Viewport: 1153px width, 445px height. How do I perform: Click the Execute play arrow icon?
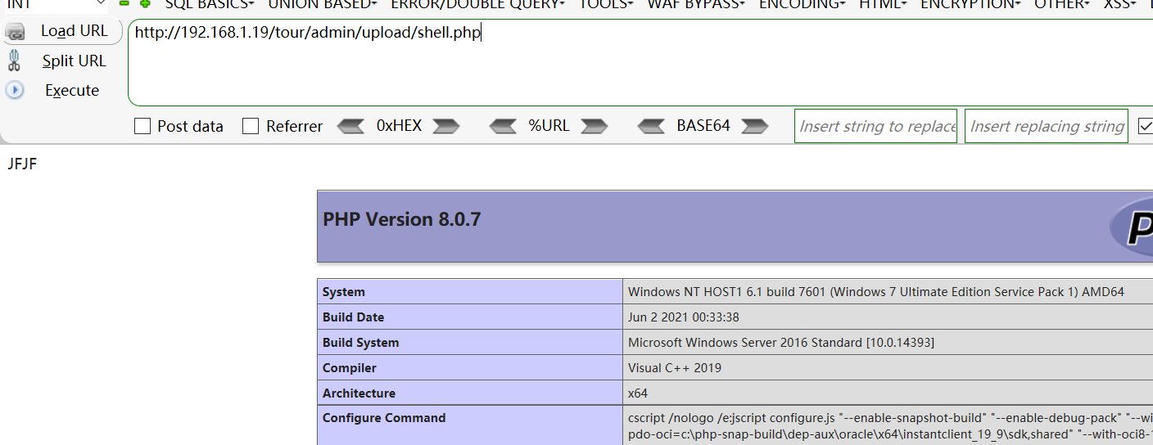click(15, 90)
